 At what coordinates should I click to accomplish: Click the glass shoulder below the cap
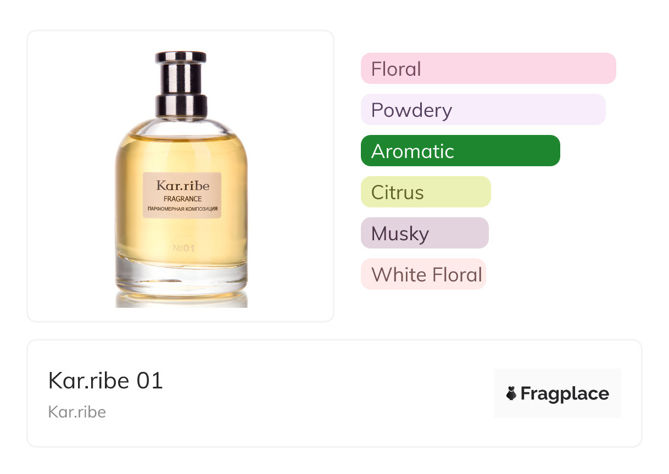pos(181,126)
